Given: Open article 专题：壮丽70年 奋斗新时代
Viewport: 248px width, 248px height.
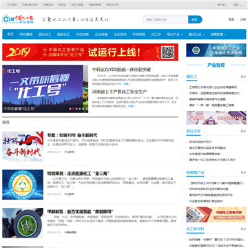Looking at the screenshot, I should pos(72,135).
